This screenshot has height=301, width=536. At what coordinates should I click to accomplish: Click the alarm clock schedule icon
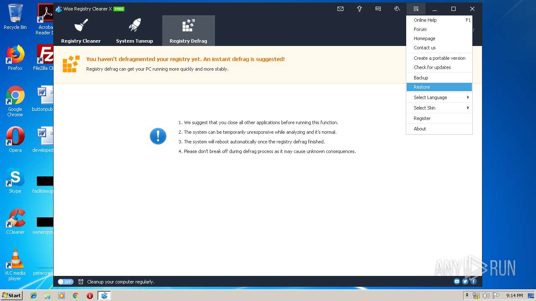point(81,282)
